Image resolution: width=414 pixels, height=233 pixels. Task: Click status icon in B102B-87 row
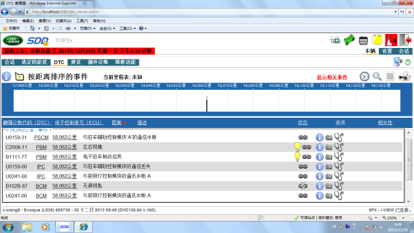coord(303,186)
